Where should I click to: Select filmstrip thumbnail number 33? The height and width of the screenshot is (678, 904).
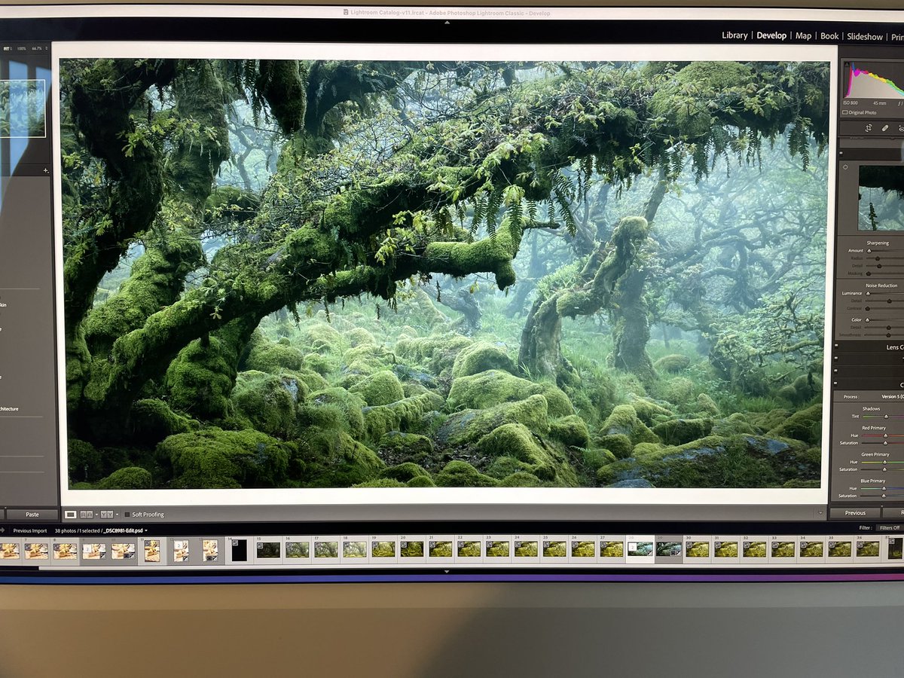(783, 550)
